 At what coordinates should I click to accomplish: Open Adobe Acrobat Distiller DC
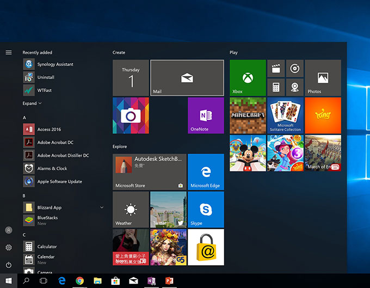point(63,155)
